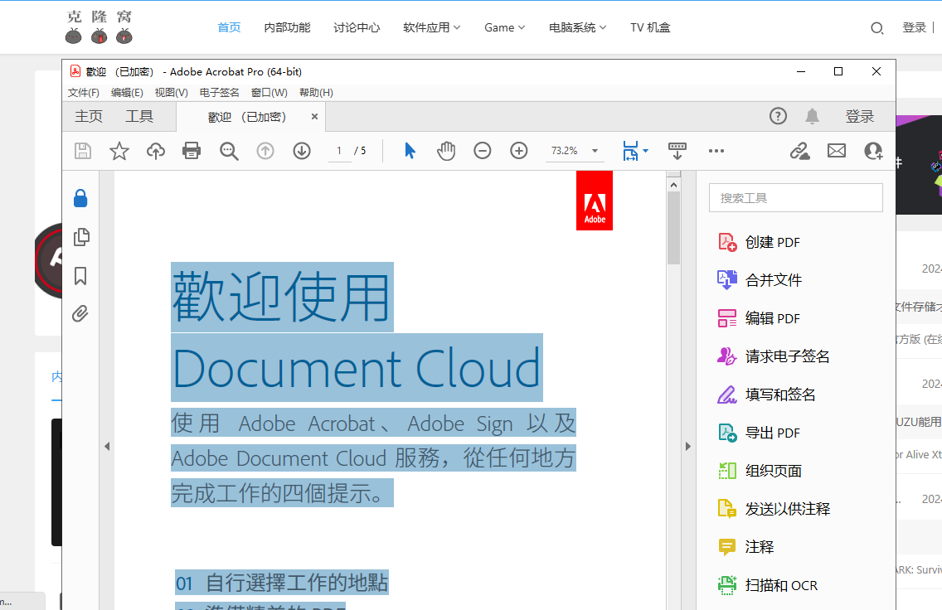Open more tools ellipsis icon

[x=716, y=151]
